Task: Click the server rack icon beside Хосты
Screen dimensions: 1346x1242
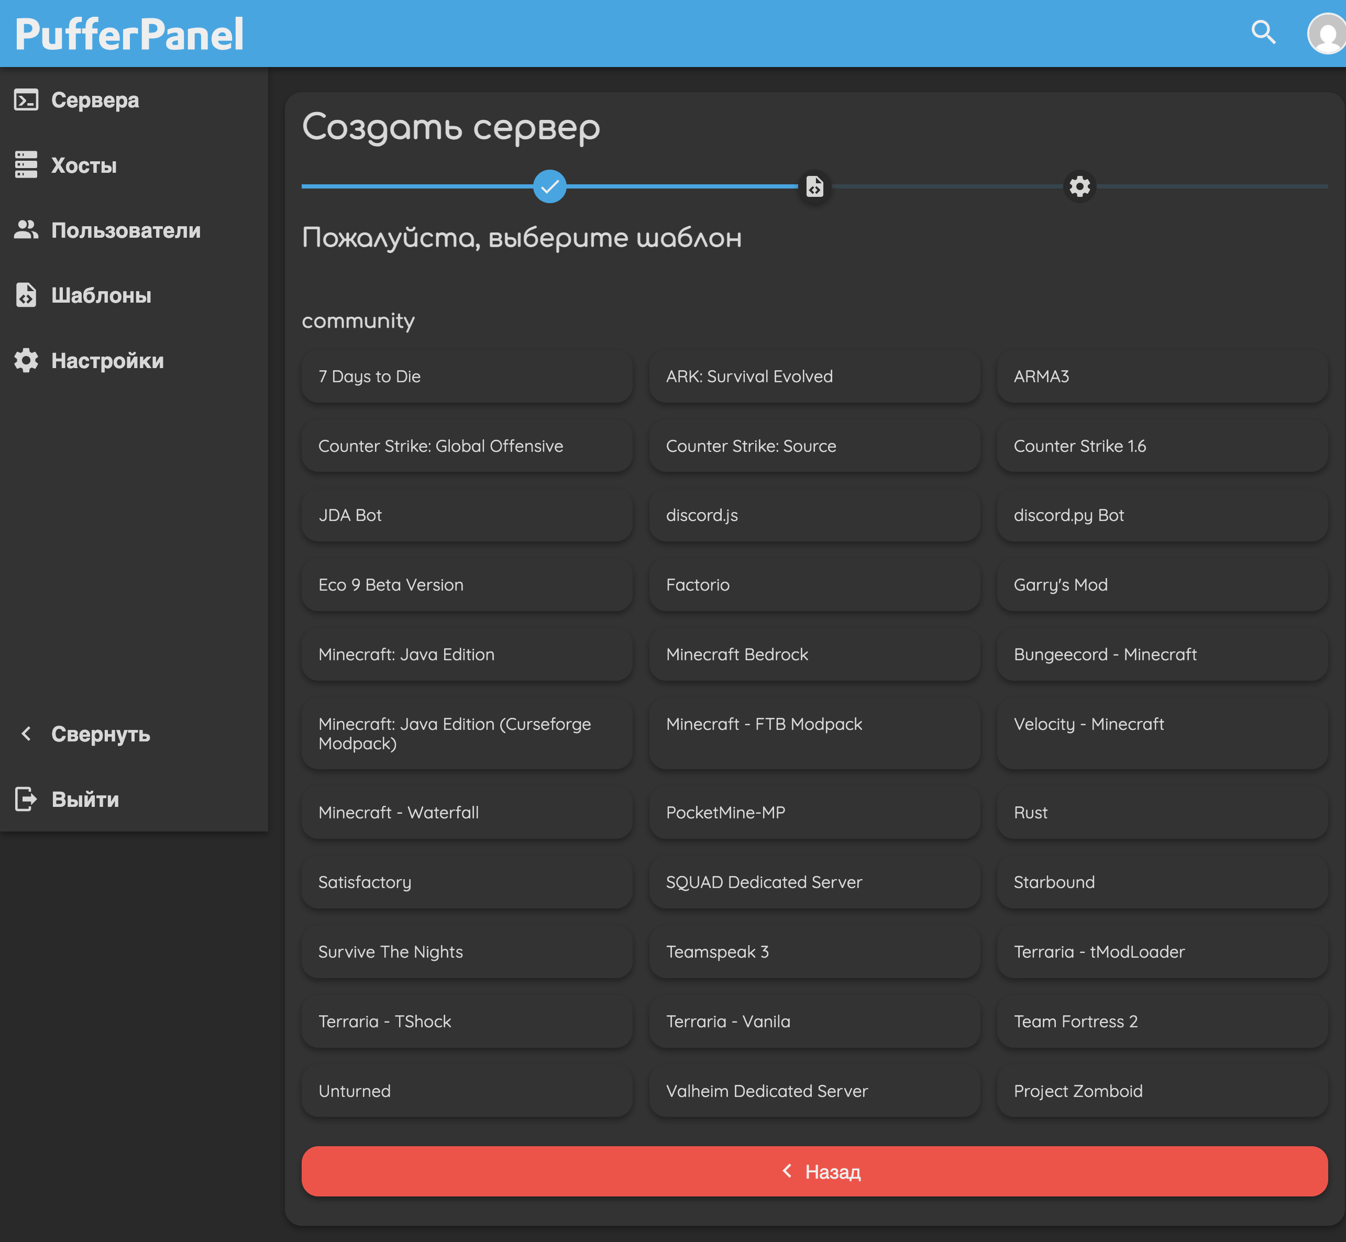Action: click(x=26, y=164)
